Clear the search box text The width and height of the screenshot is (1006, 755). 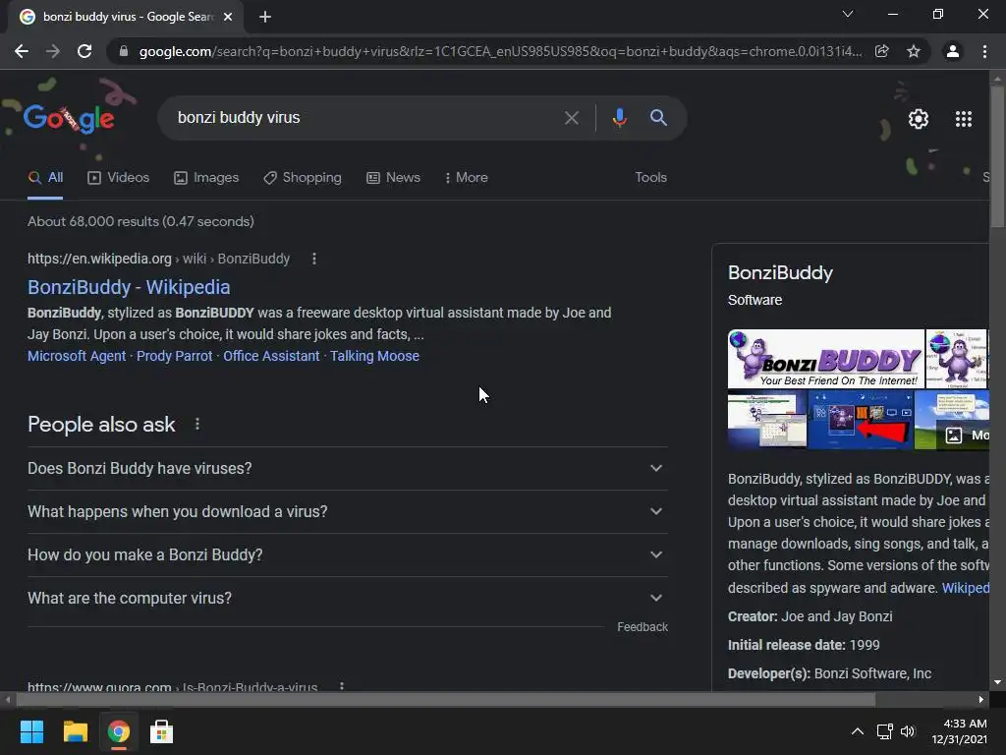pyautogui.click(x=571, y=118)
